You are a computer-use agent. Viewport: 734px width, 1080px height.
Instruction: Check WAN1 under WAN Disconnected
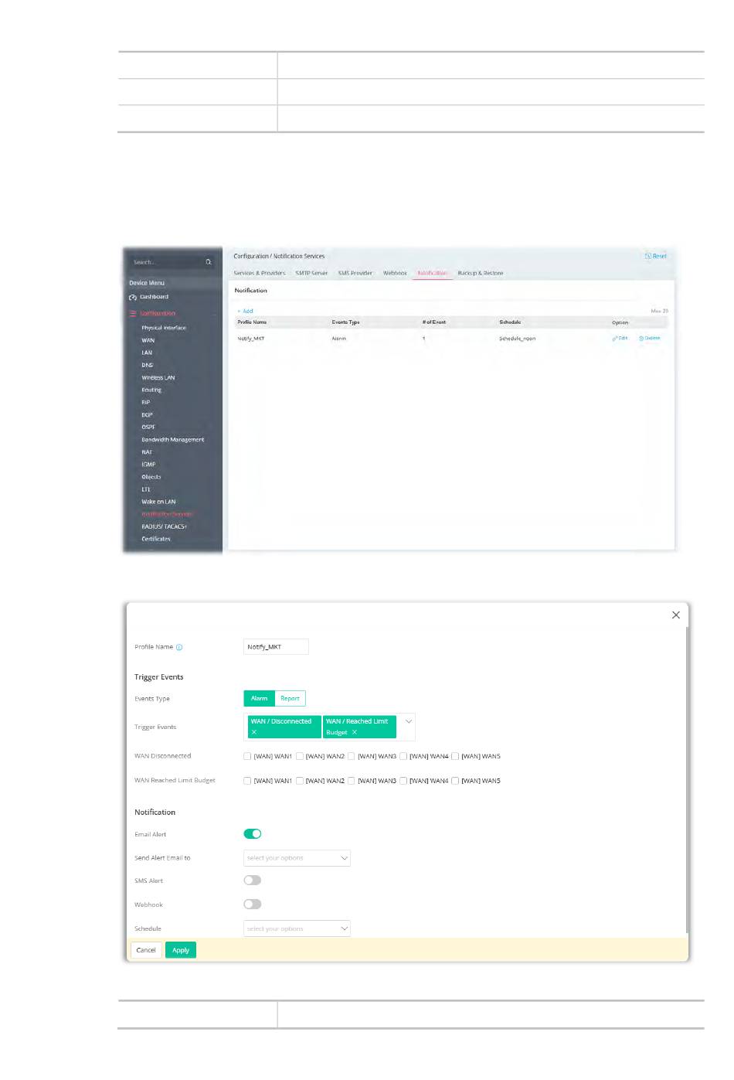[247, 756]
